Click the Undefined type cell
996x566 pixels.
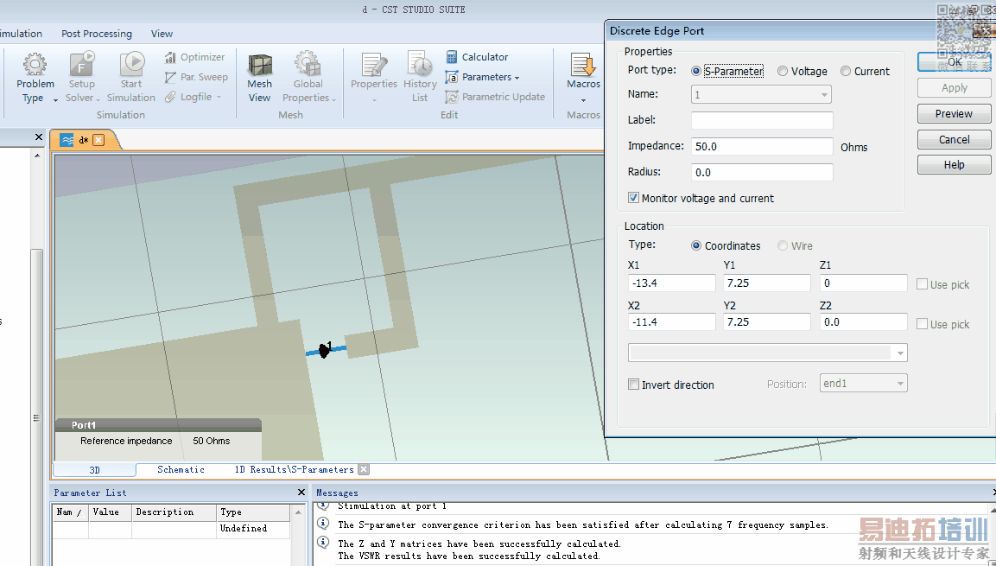[253, 529]
